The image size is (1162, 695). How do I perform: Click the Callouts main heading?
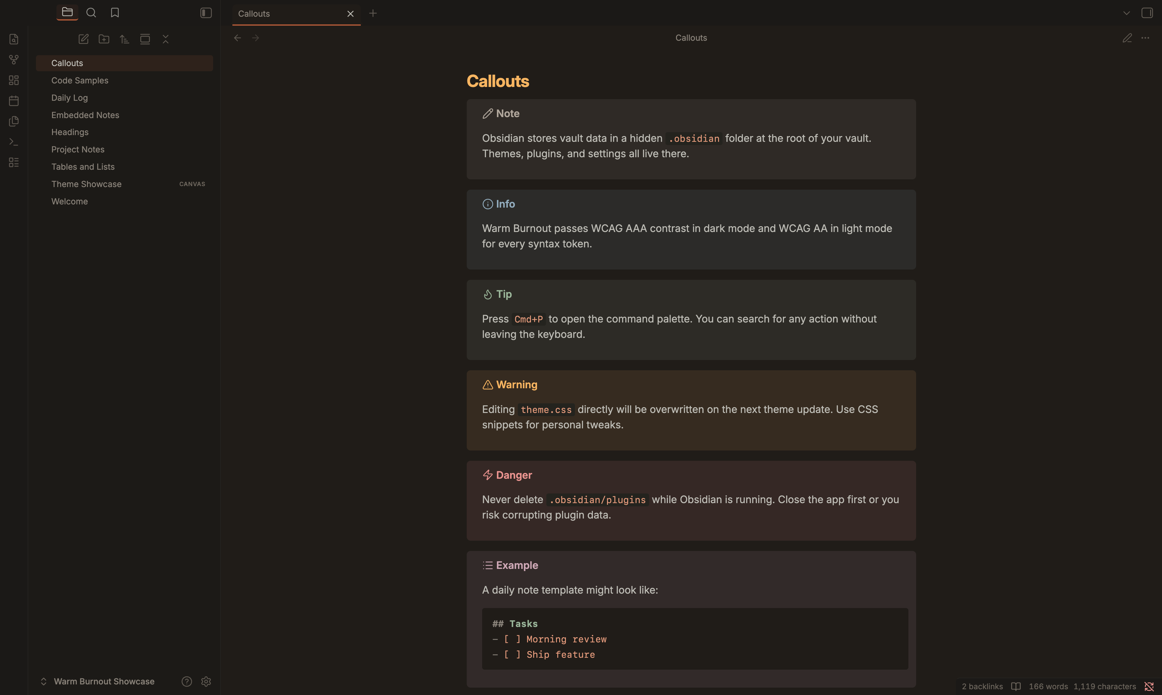(x=498, y=81)
